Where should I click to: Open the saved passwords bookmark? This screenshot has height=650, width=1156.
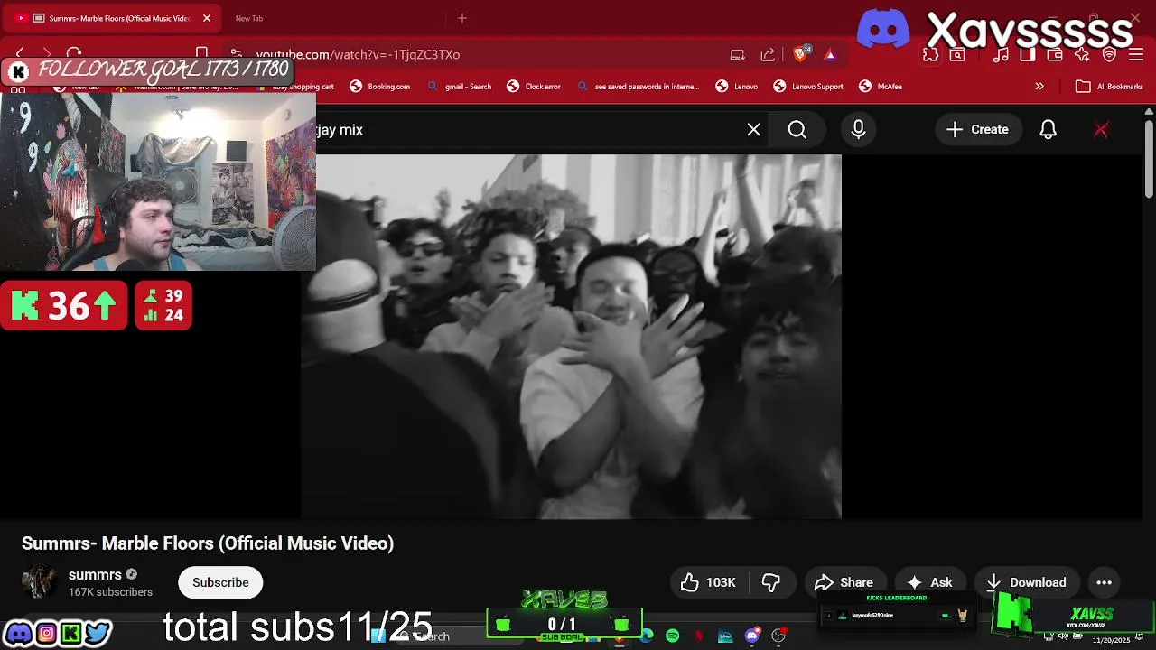click(x=638, y=87)
